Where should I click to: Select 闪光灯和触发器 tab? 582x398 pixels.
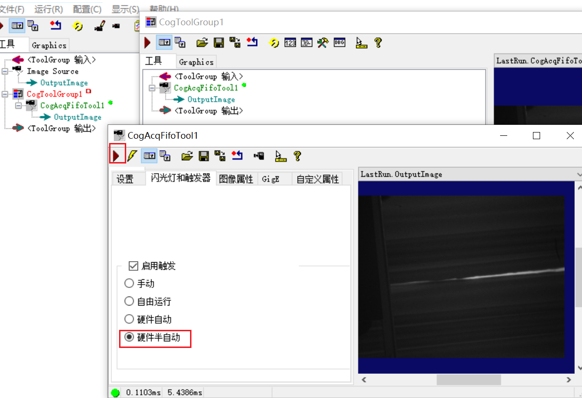point(181,178)
